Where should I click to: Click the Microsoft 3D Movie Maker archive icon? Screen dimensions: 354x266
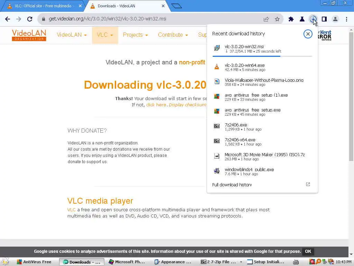click(x=217, y=156)
